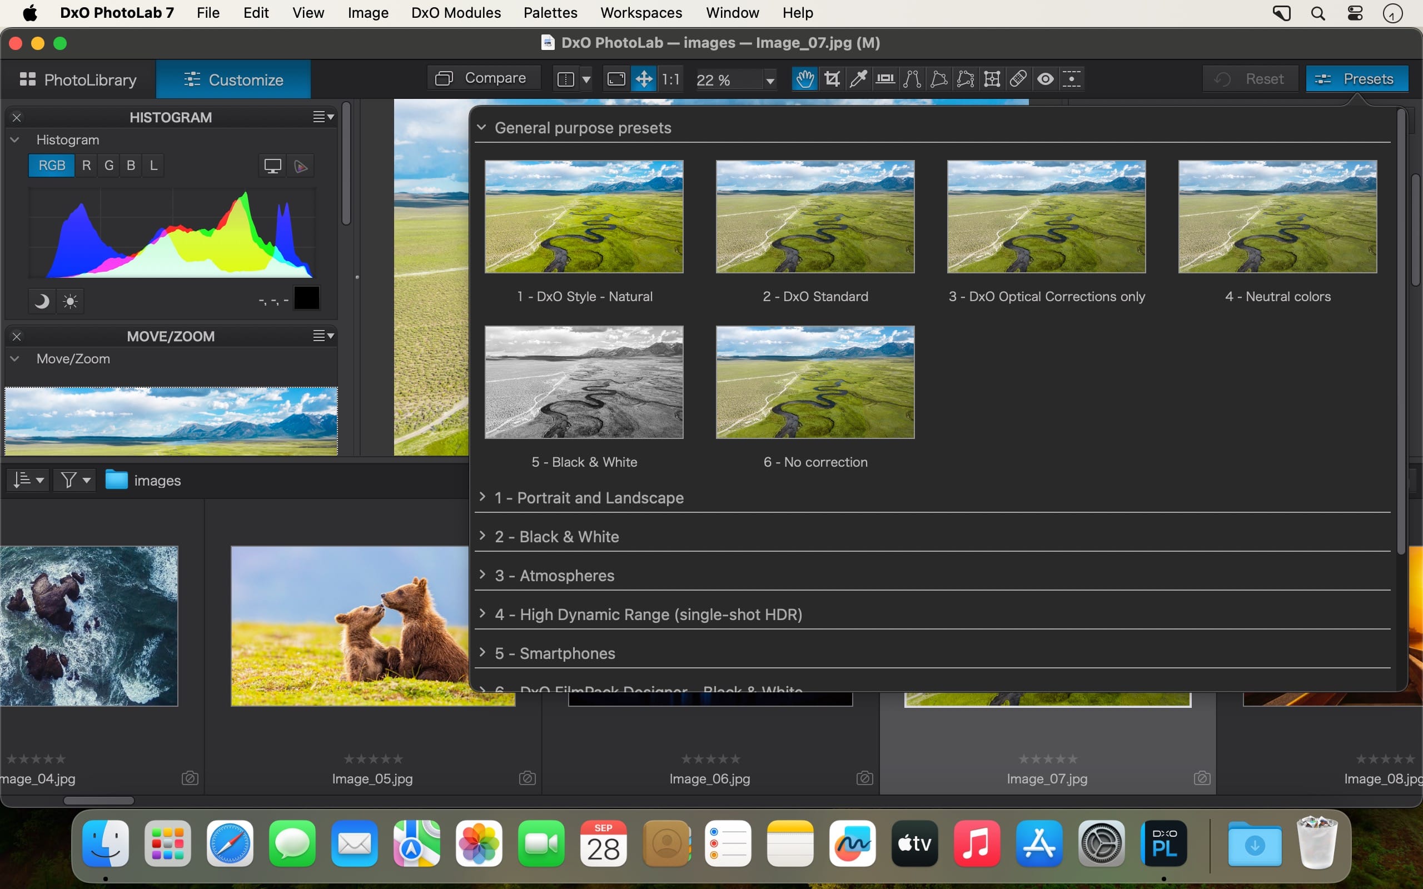Screen dimensions: 1423x889
Task: Toggle the RGB histogram channel
Action: [52, 166]
